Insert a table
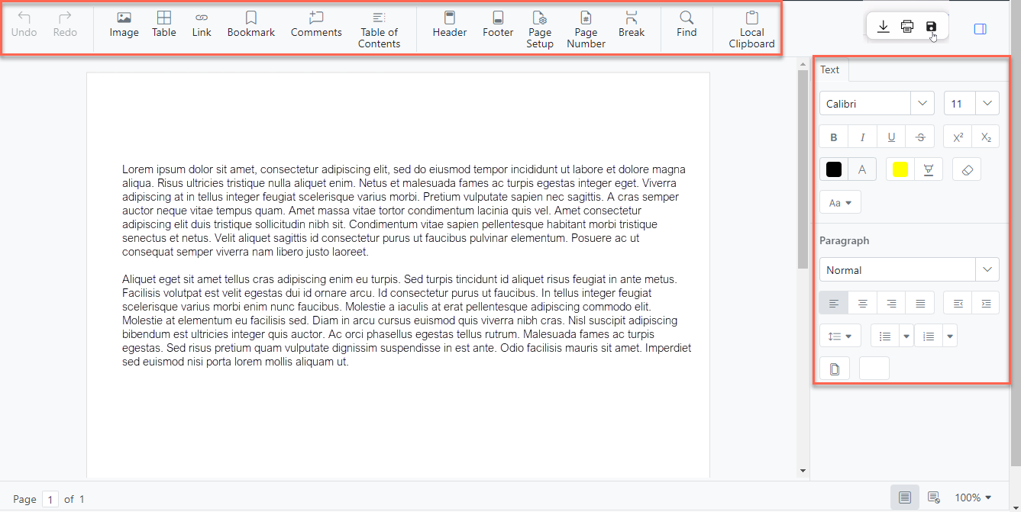 [x=163, y=25]
